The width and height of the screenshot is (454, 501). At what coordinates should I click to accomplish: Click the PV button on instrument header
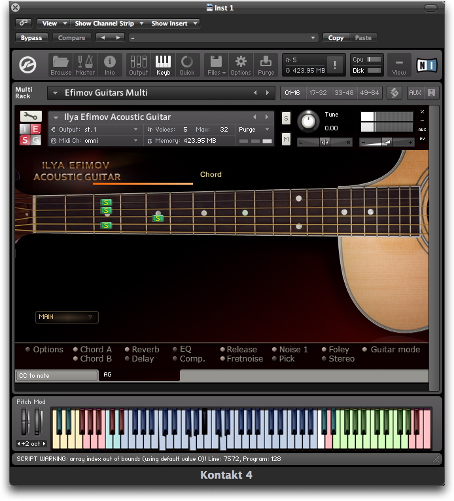422,139
